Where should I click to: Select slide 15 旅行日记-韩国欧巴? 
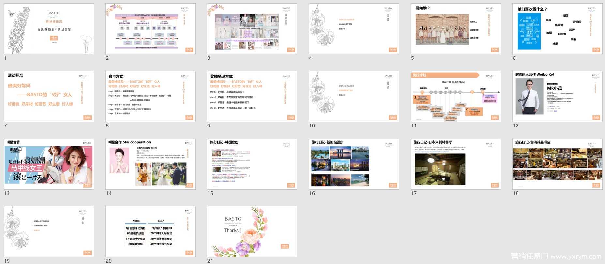[252, 164]
